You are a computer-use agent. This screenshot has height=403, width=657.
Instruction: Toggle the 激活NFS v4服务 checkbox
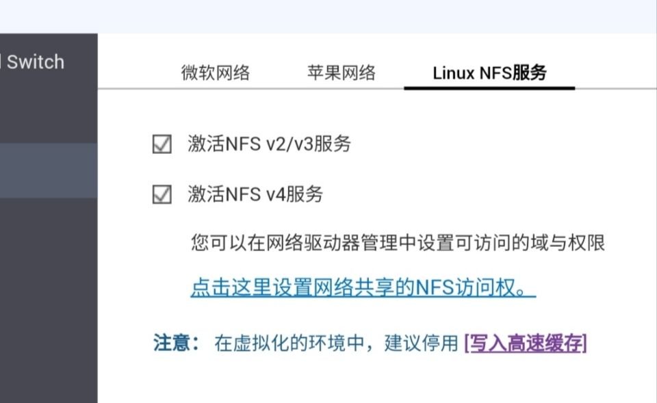point(162,196)
